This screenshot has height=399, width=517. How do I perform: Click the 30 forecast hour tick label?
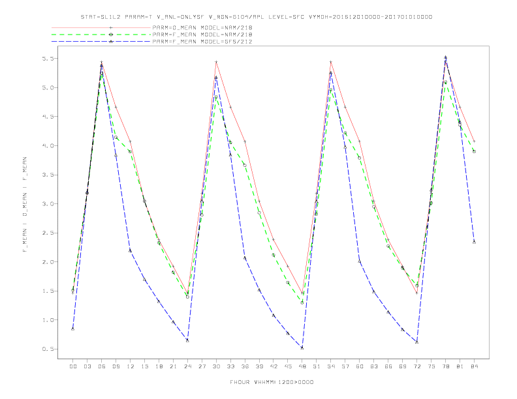216,366
